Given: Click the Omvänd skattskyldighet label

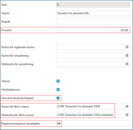Looking at the screenshot, I should click(x=18, y=98).
